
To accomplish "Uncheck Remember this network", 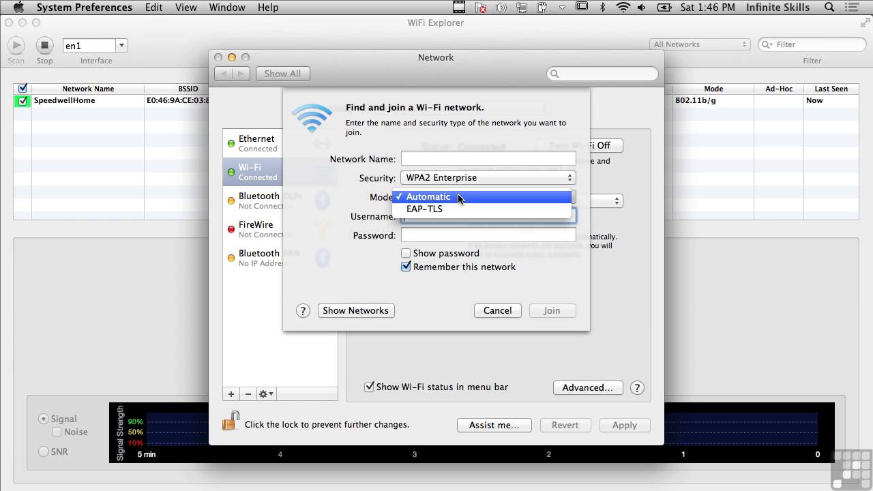I will [406, 267].
